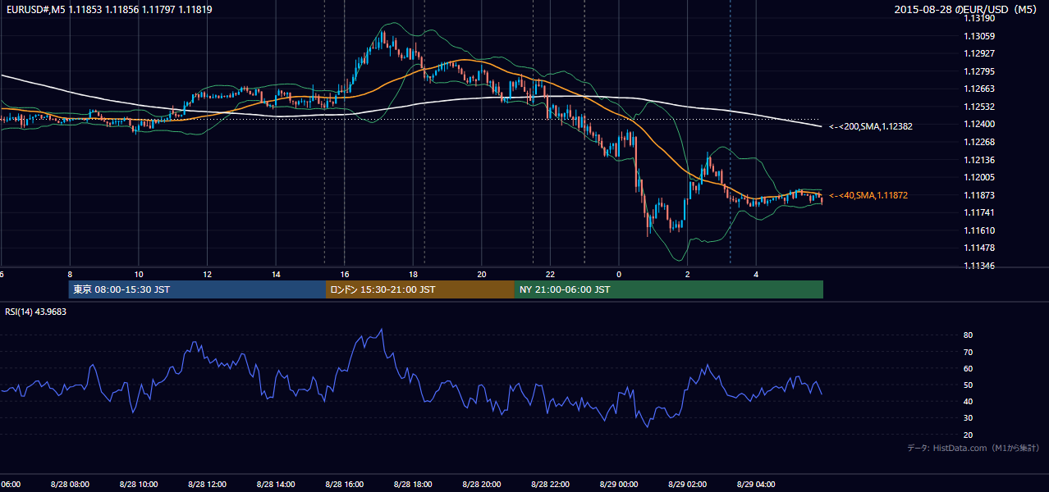Click the 8/28 18:00 date label below RSI
The height and width of the screenshot is (492, 1049).
point(414,485)
